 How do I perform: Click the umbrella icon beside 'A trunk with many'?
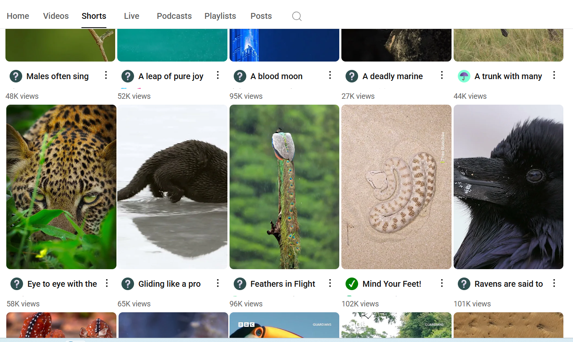(464, 76)
